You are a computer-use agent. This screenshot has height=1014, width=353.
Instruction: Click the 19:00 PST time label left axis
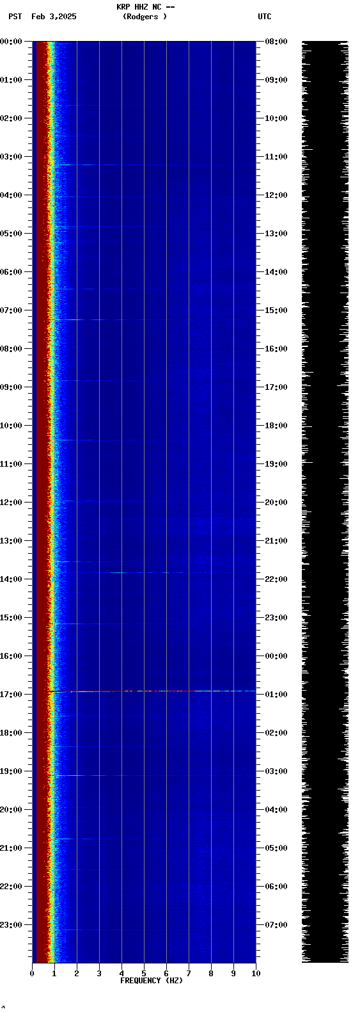(11, 771)
